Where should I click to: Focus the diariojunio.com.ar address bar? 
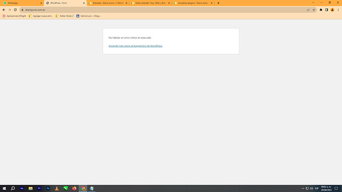tap(164, 10)
